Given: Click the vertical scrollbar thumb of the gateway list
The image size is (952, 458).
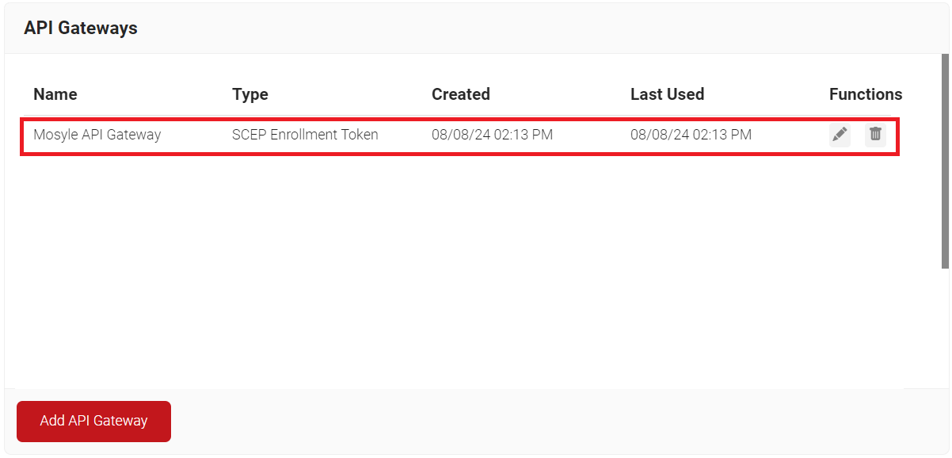Looking at the screenshot, I should click(945, 161).
